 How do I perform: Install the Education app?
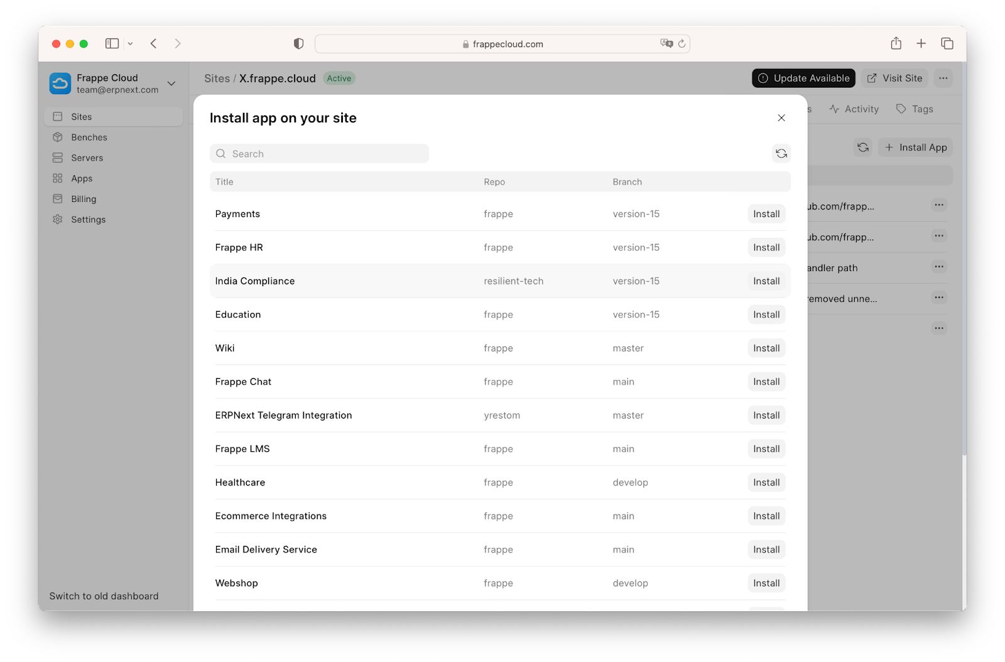[766, 315]
